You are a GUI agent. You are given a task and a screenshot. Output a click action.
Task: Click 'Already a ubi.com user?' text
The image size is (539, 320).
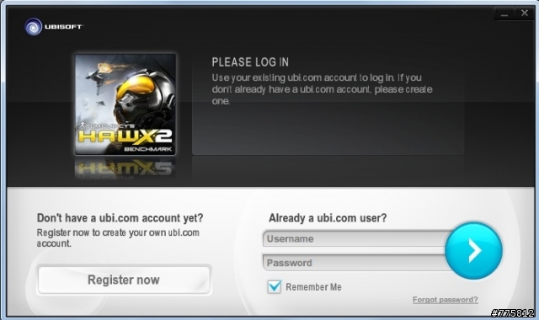(328, 218)
